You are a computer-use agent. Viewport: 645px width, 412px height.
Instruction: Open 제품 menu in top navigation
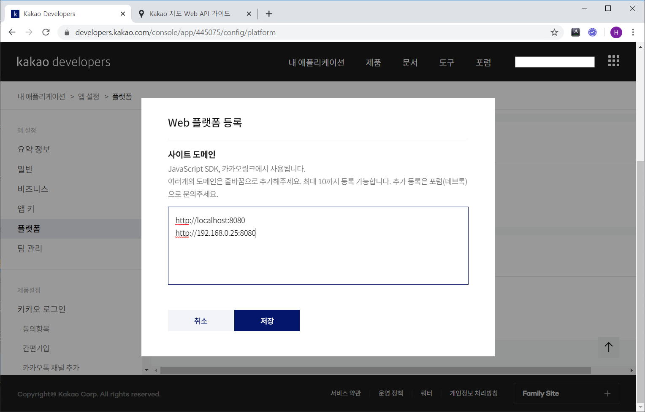click(374, 62)
